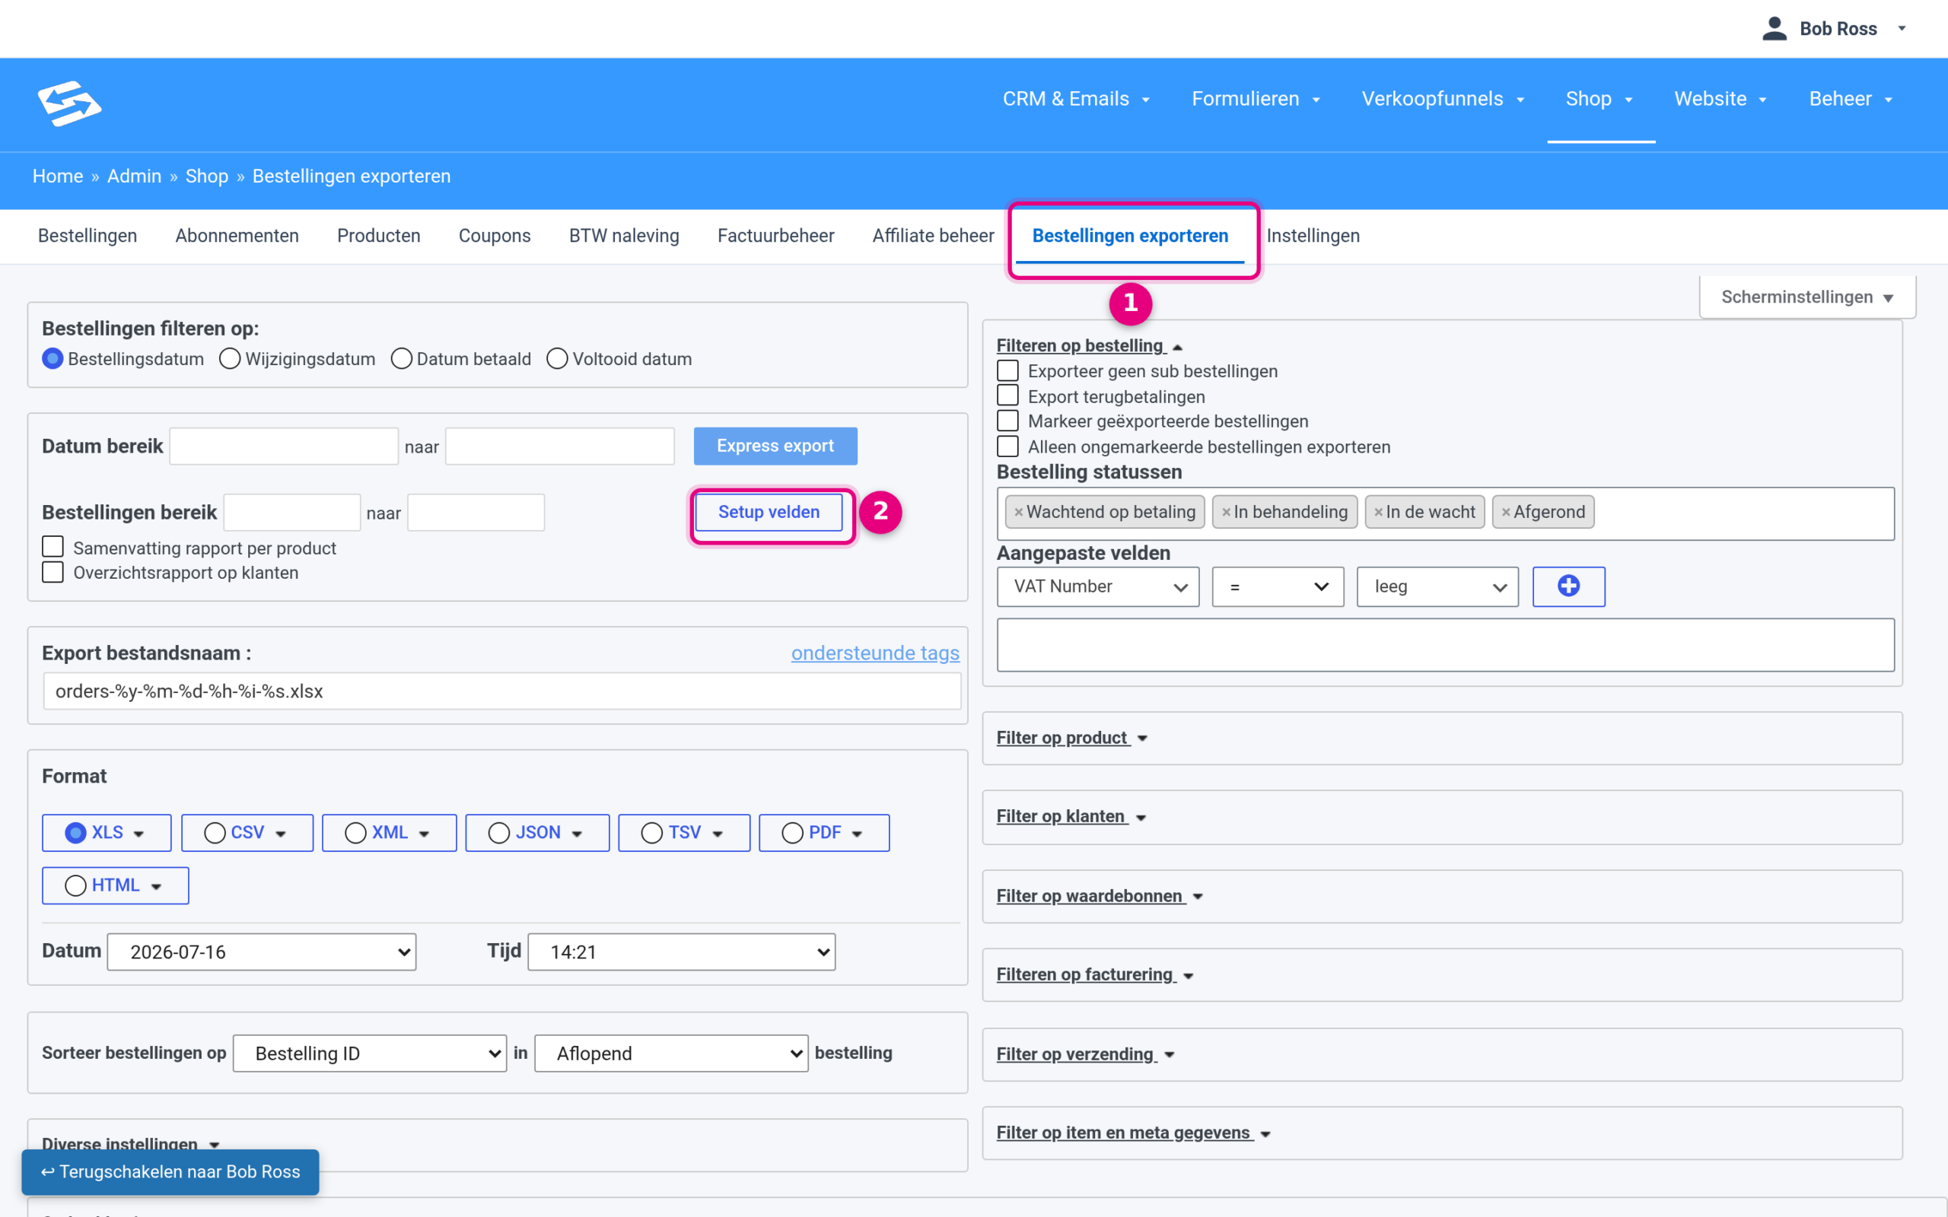Remove the Afgerond status tag
Image resolution: width=1948 pixels, height=1217 pixels.
tap(1505, 512)
